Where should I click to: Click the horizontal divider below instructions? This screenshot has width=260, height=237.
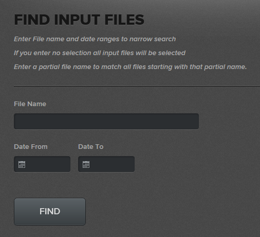tap(137, 86)
